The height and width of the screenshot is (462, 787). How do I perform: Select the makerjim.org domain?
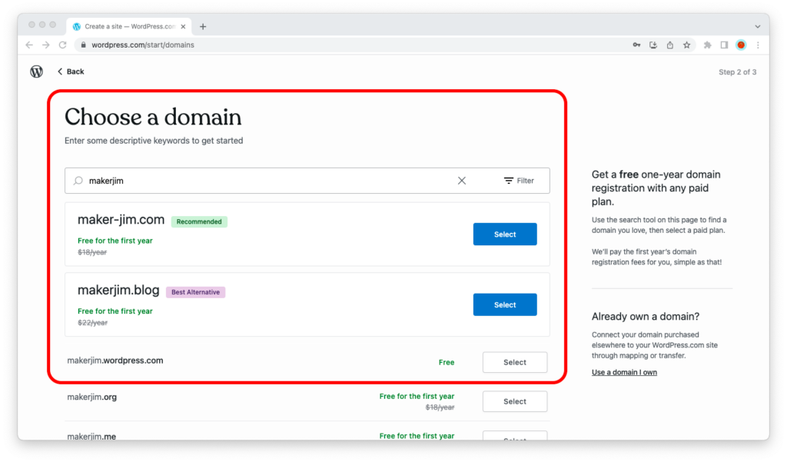pyautogui.click(x=515, y=402)
